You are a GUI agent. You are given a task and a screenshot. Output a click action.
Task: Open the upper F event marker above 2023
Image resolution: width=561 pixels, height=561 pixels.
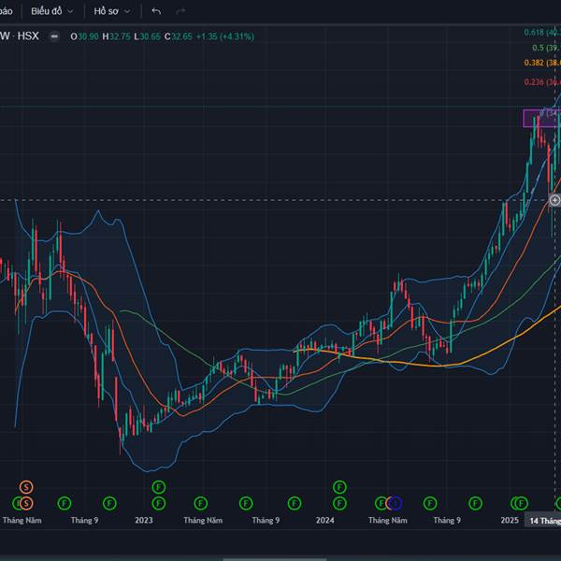point(159,487)
